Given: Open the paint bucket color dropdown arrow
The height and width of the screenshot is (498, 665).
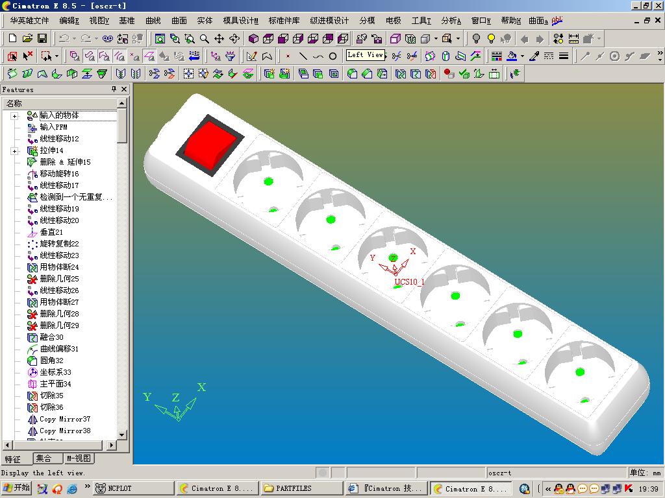Looking at the screenshot, I should [522, 56].
